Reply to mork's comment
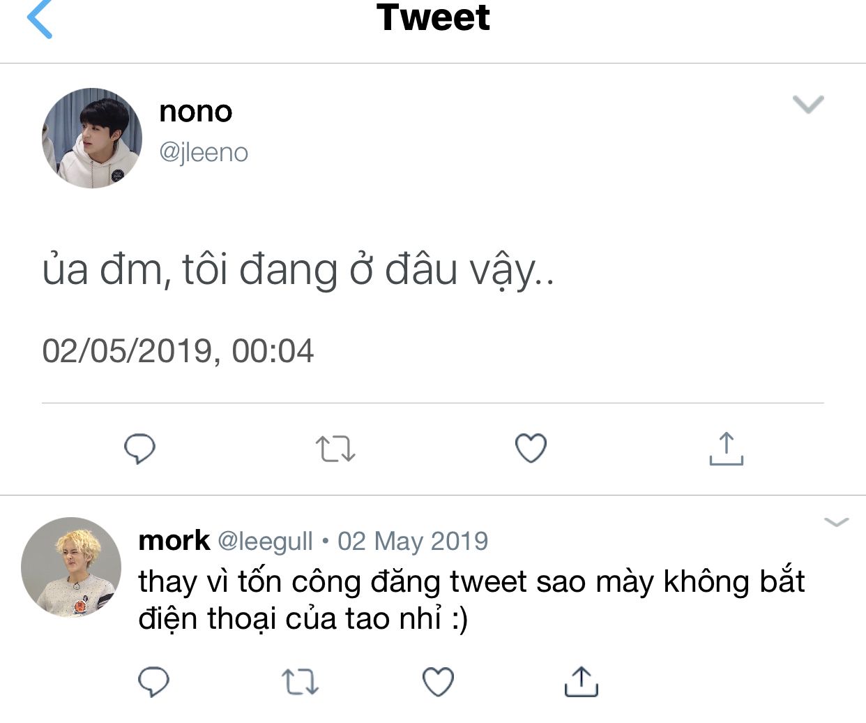 click(x=154, y=682)
